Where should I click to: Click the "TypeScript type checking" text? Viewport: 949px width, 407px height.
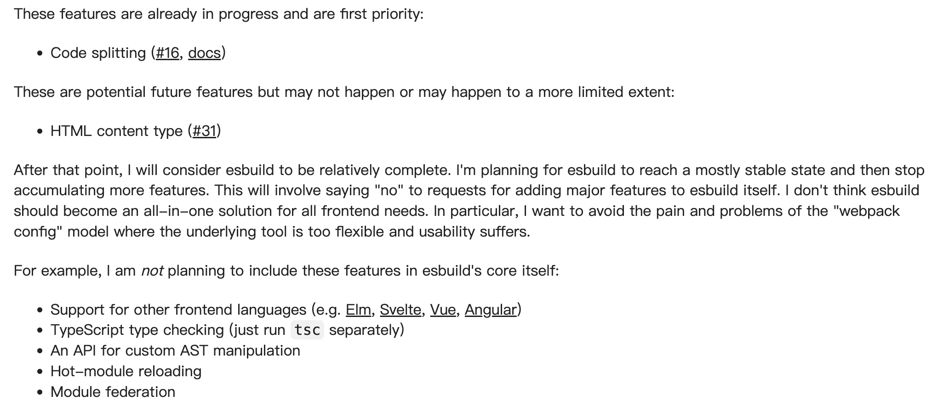click(x=137, y=330)
